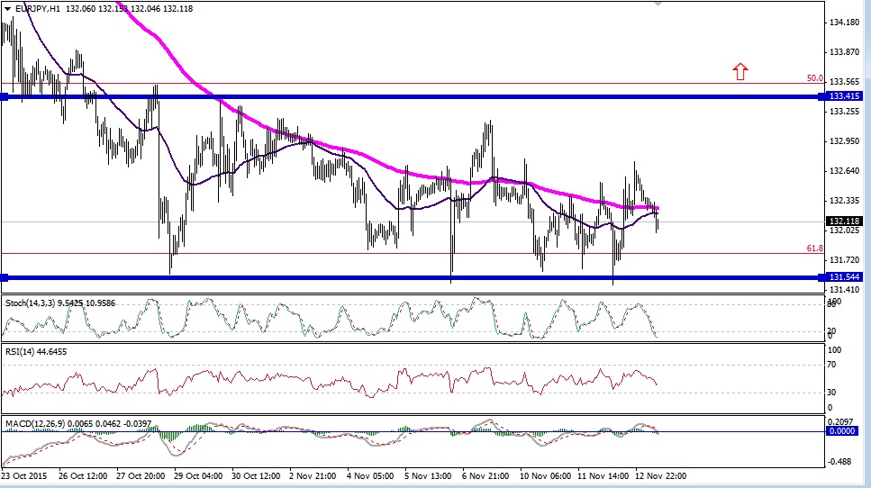
Task: Click the left handle of the 133.415 line
Action: coord(4,96)
